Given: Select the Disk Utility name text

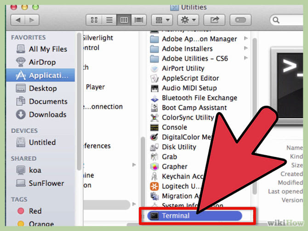Looking at the screenshot, I should (179, 147).
